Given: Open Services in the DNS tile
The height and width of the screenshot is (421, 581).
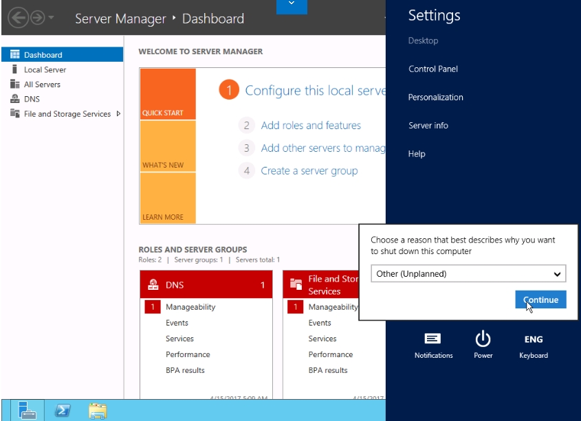Looking at the screenshot, I should pyautogui.click(x=179, y=339).
